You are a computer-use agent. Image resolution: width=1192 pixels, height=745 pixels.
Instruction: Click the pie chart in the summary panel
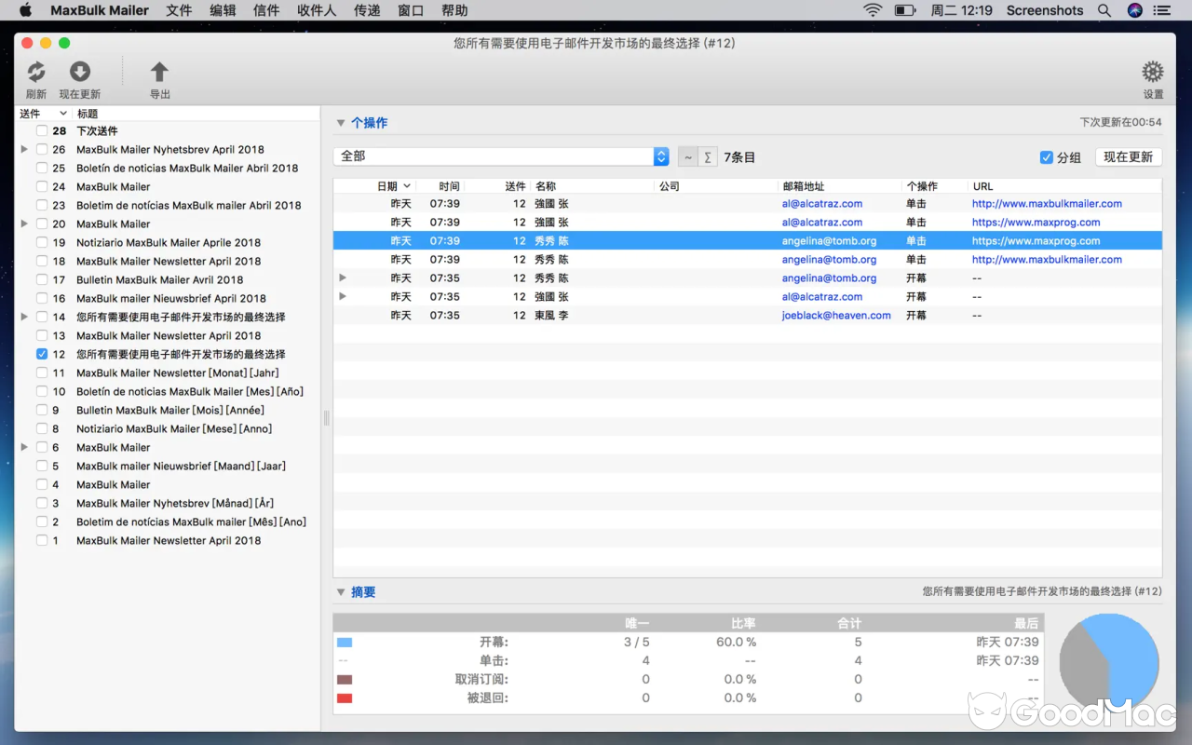pos(1108,663)
